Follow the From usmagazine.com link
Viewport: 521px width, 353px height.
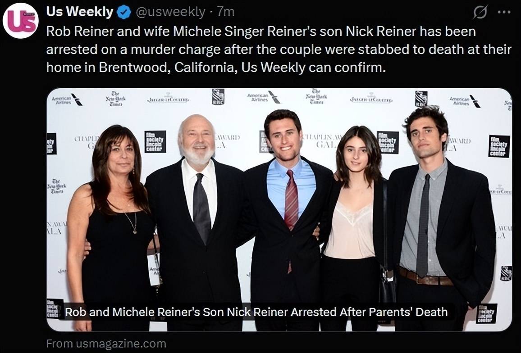click(x=106, y=344)
